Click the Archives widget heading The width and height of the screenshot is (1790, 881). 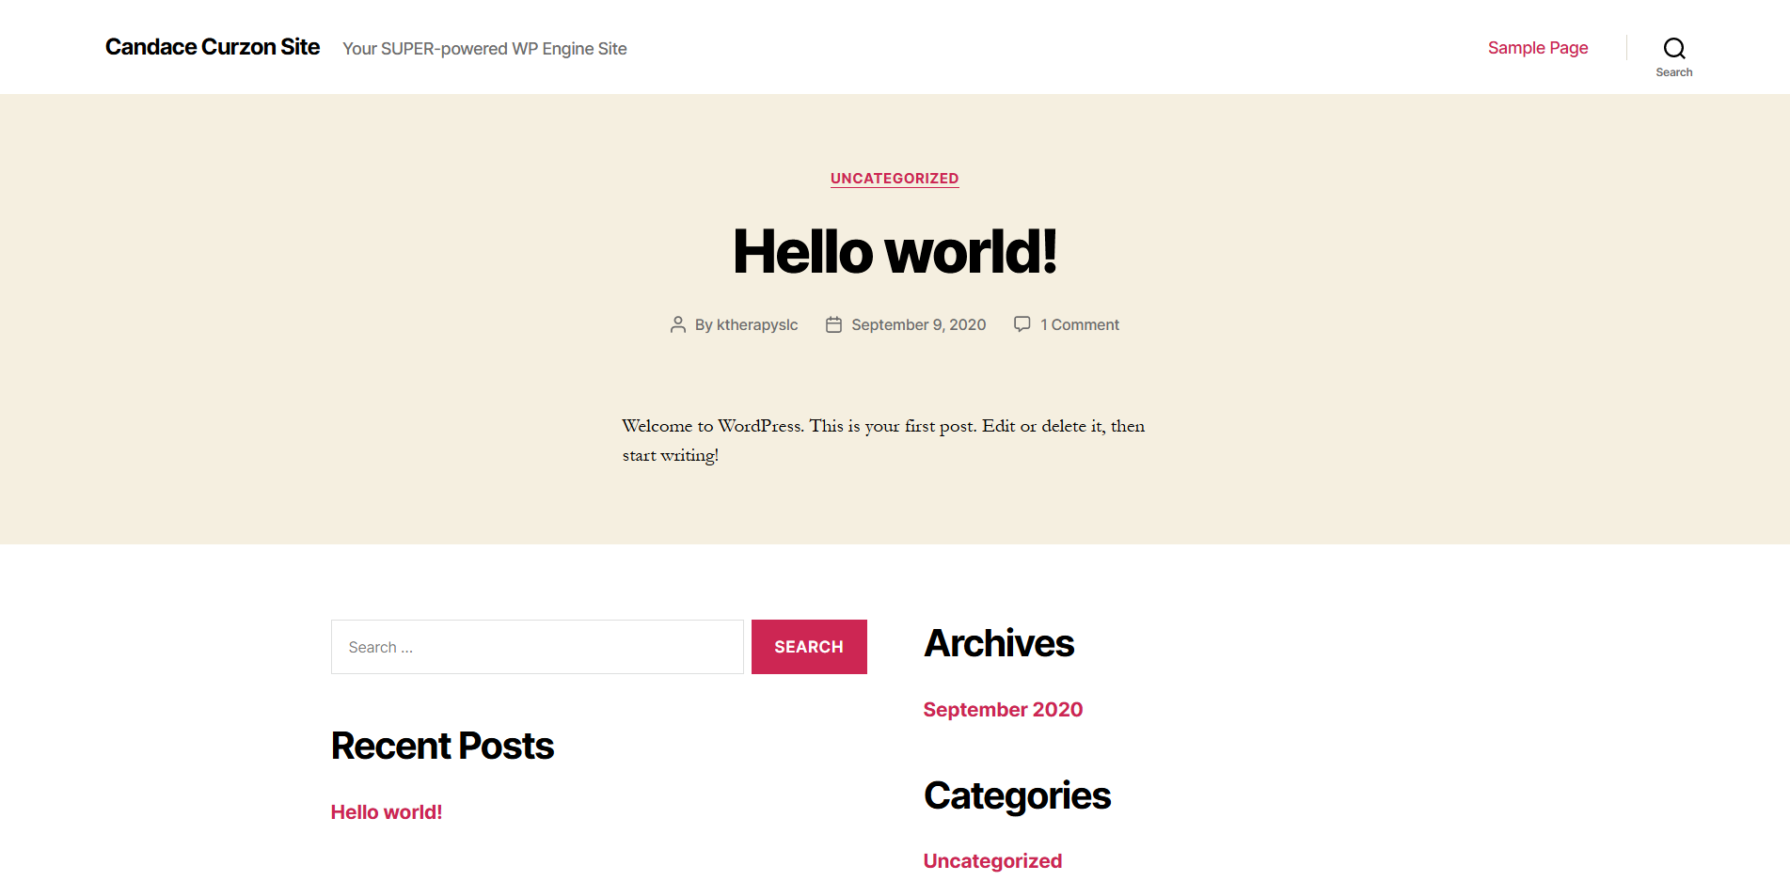pos(999,644)
